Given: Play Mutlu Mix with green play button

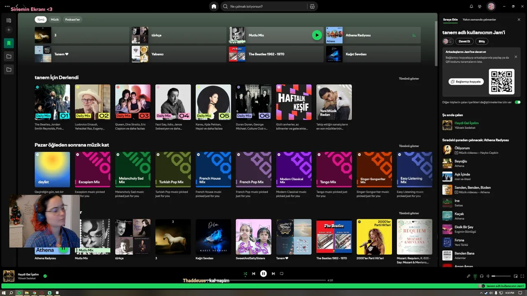Looking at the screenshot, I should [317, 35].
